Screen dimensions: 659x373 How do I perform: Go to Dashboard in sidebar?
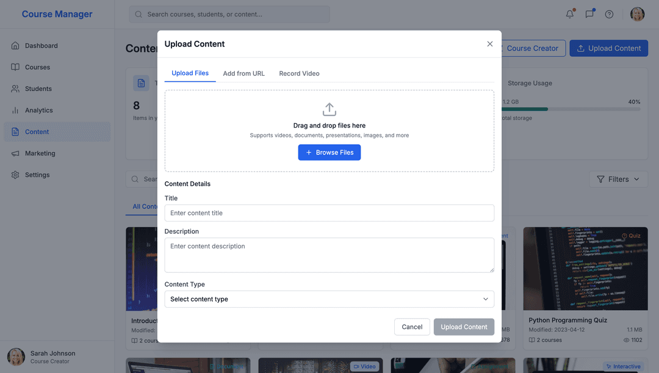pos(41,46)
